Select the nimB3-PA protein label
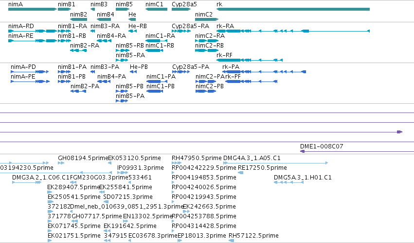This screenshot has height=243, width=414. click(105, 67)
